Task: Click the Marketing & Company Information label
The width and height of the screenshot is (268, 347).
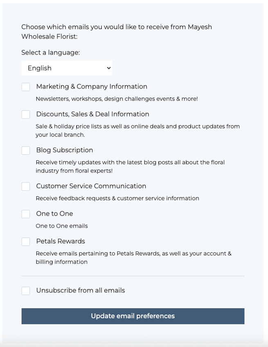Action: [92, 87]
